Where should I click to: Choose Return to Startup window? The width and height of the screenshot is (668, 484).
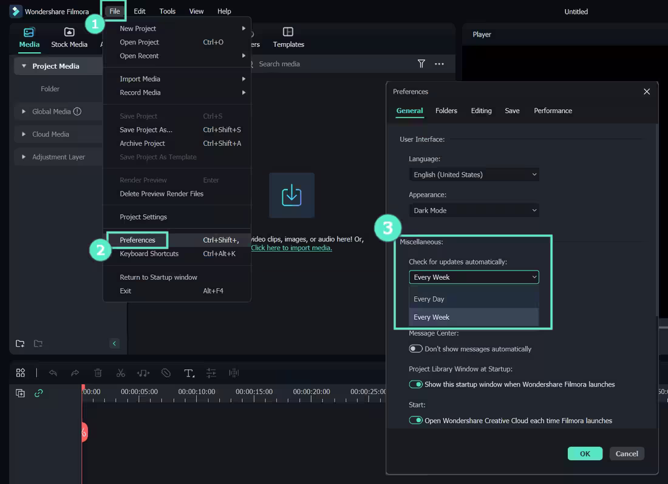click(177, 277)
